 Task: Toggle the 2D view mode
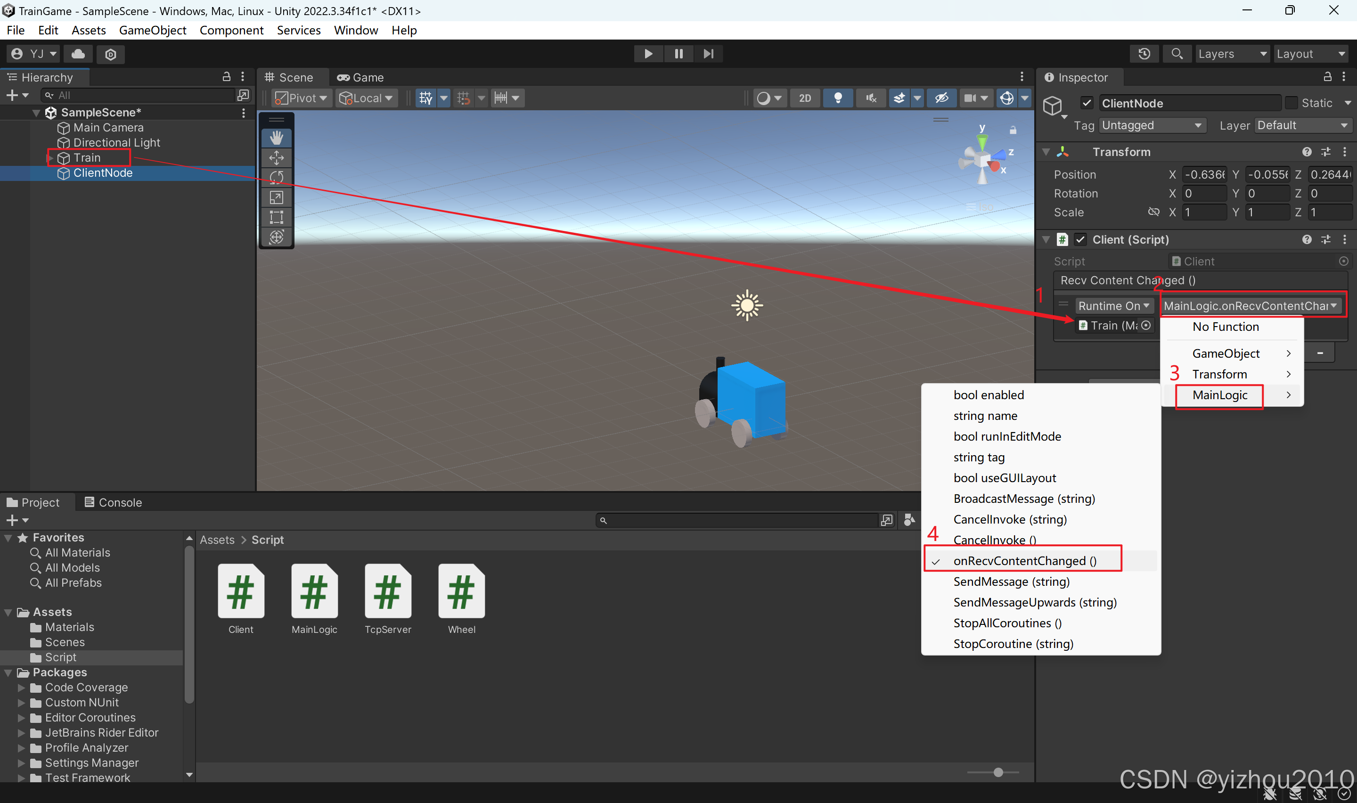pyautogui.click(x=805, y=98)
